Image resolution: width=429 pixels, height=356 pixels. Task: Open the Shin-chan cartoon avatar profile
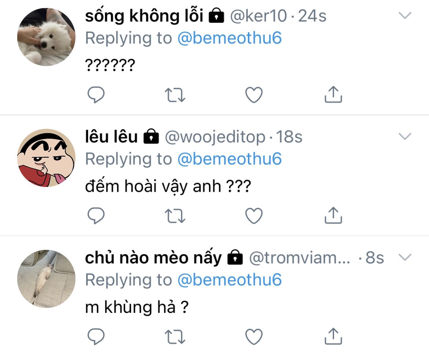click(x=46, y=158)
